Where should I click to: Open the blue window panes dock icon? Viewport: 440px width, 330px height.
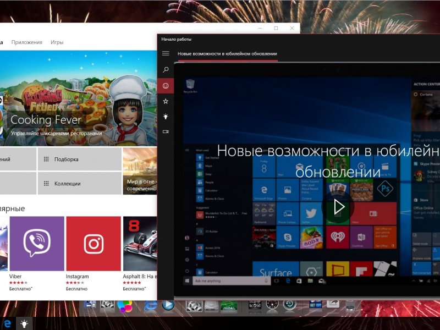pyautogui.click(x=315, y=305)
